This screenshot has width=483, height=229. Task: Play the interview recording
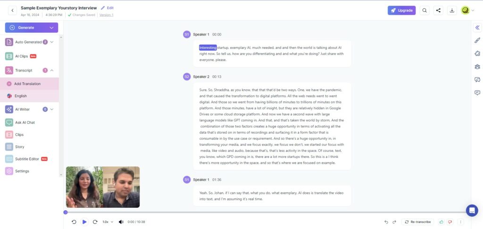pos(84,222)
